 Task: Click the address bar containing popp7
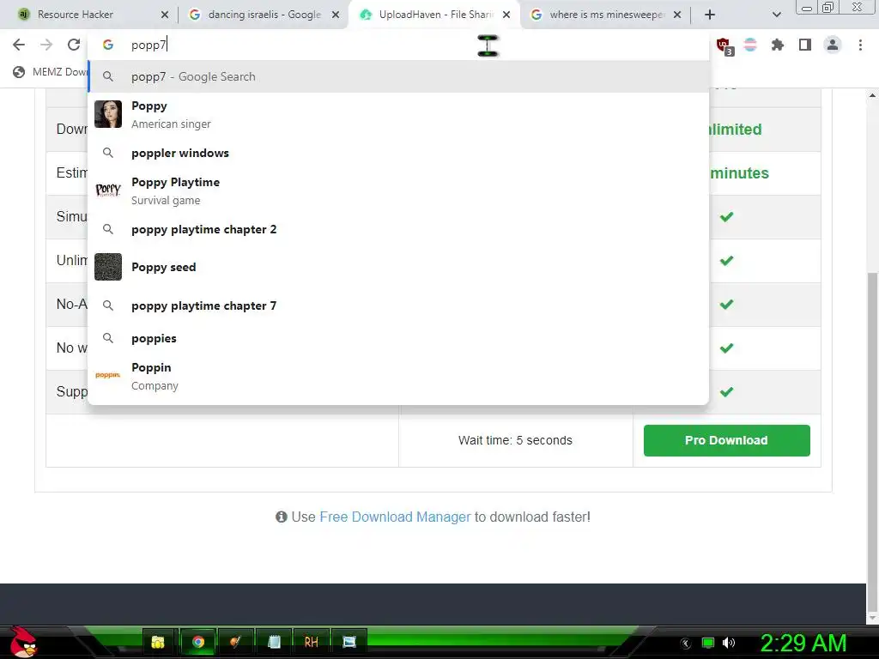[x=398, y=45]
